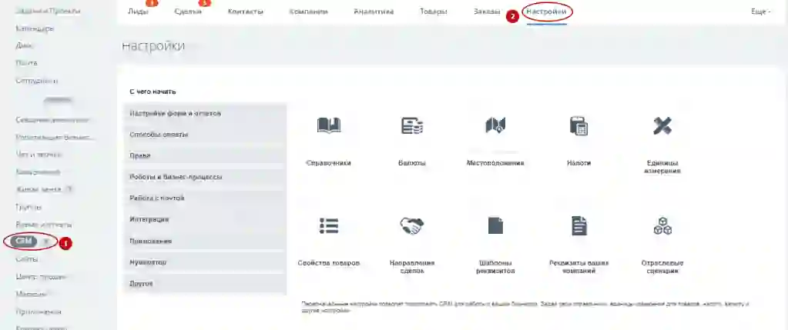Select the CRM item in sidebar
The width and height of the screenshot is (788, 330).
25,242
